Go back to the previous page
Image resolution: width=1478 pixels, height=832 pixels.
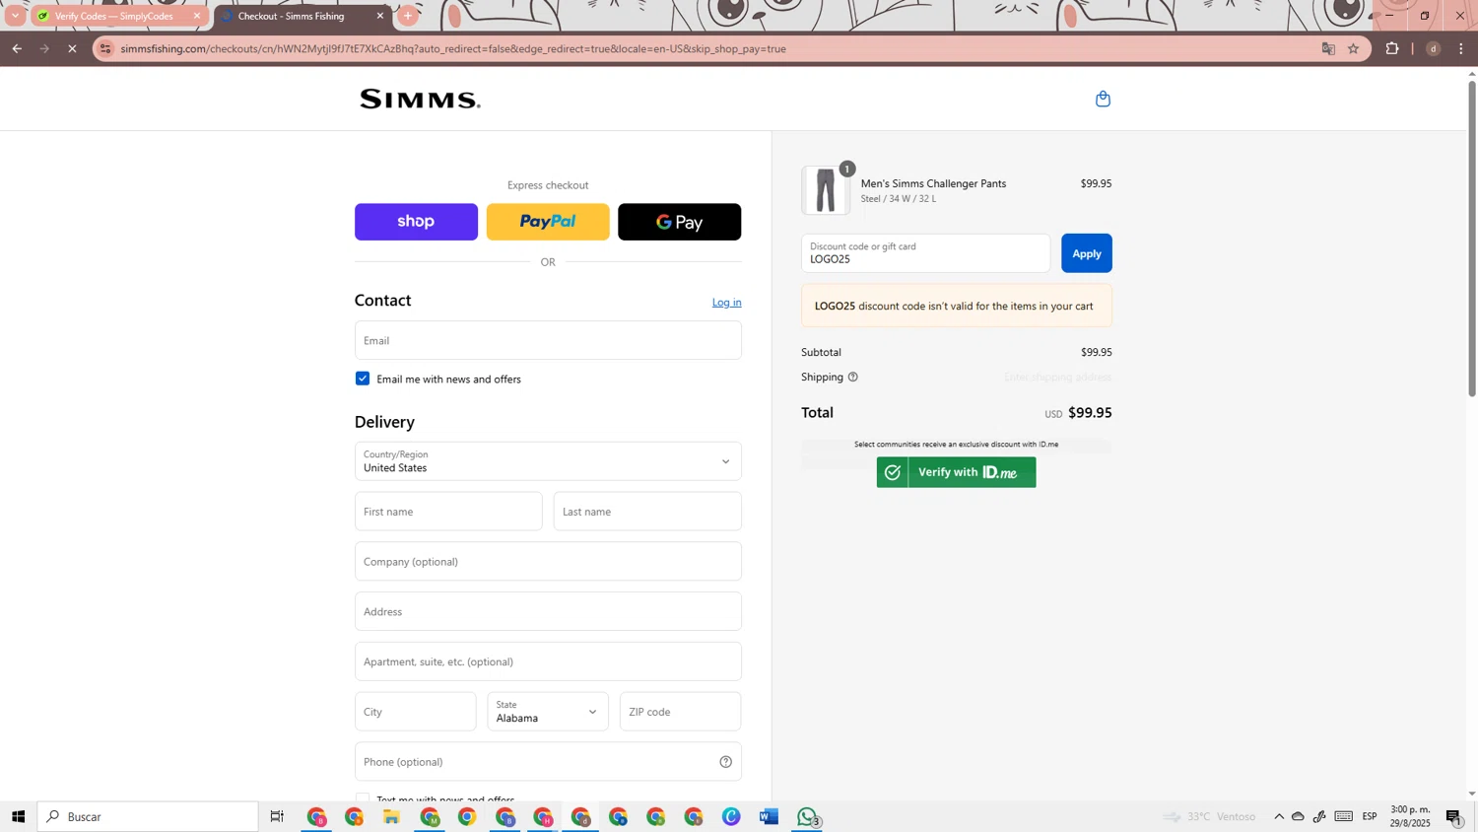[x=17, y=48]
